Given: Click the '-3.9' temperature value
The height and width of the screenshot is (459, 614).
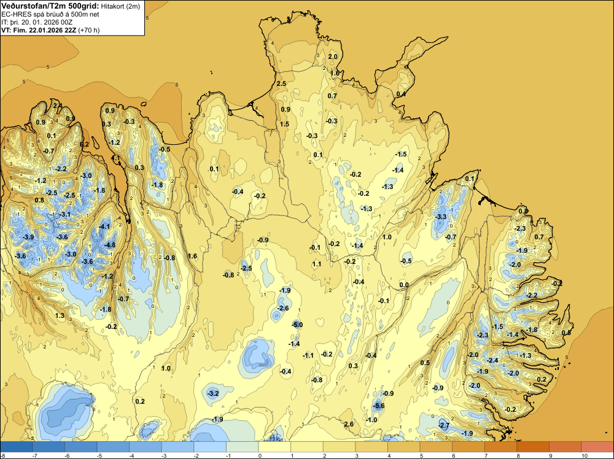Looking at the screenshot, I should [28, 237].
